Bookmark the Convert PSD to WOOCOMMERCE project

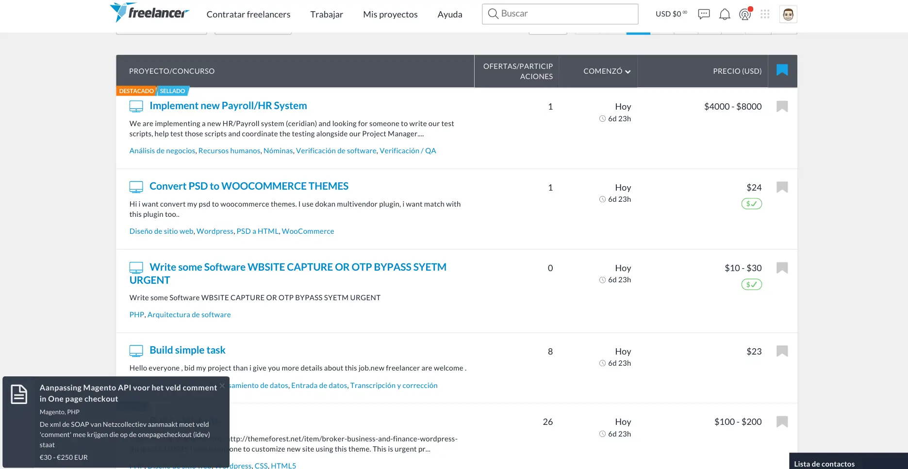point(782,187)
